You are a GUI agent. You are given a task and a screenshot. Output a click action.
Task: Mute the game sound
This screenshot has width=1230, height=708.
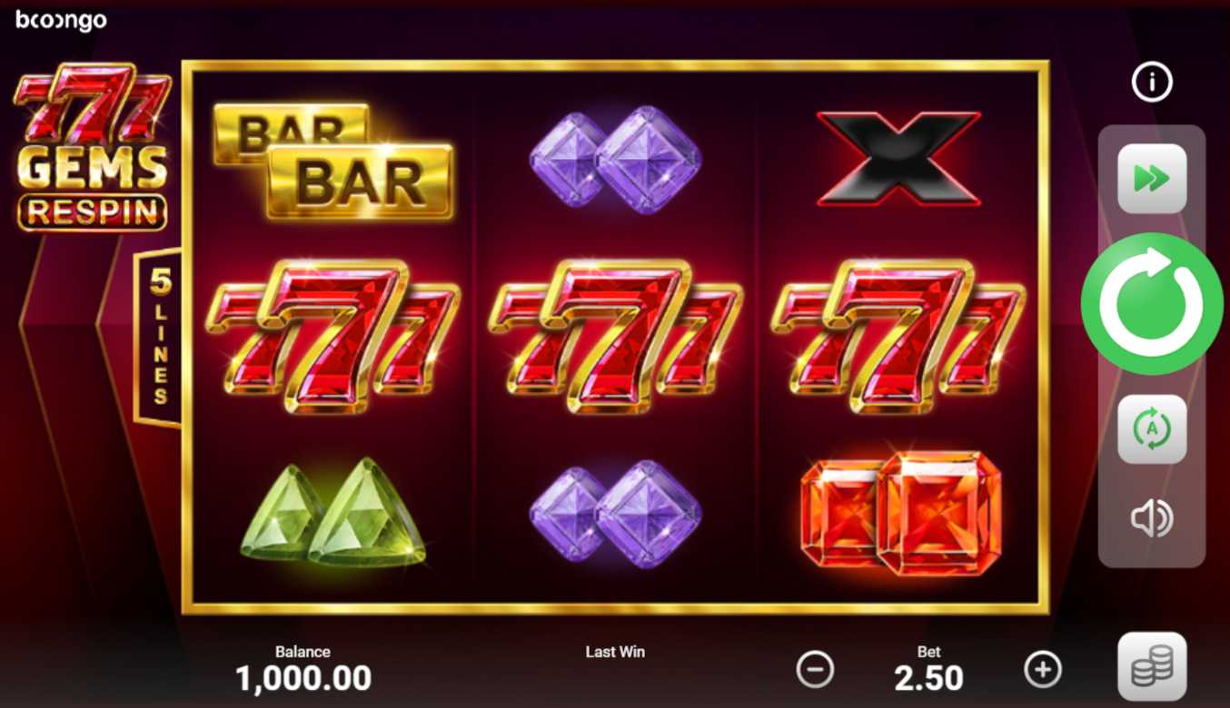coord(1152,518)
